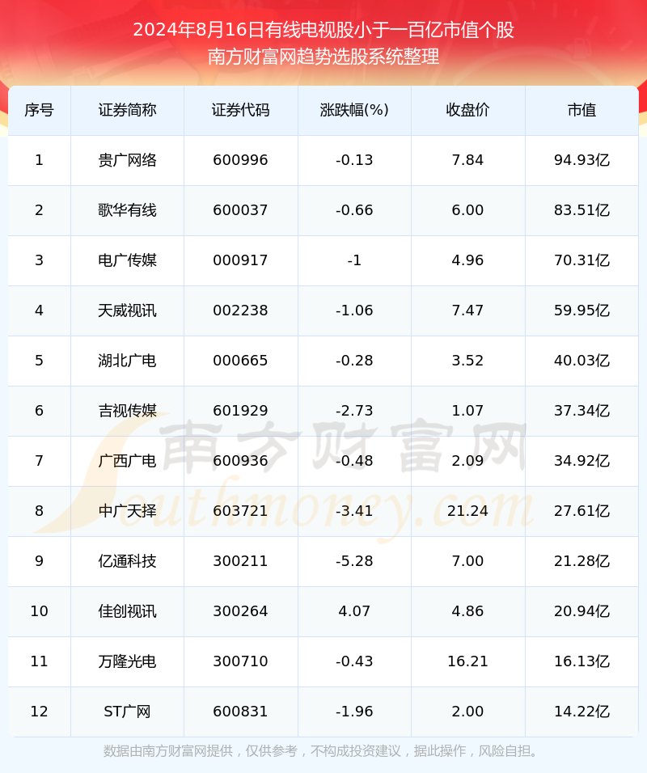Click change percent -0.13
This screenshot has width=647, height=773.
(354, 160)
